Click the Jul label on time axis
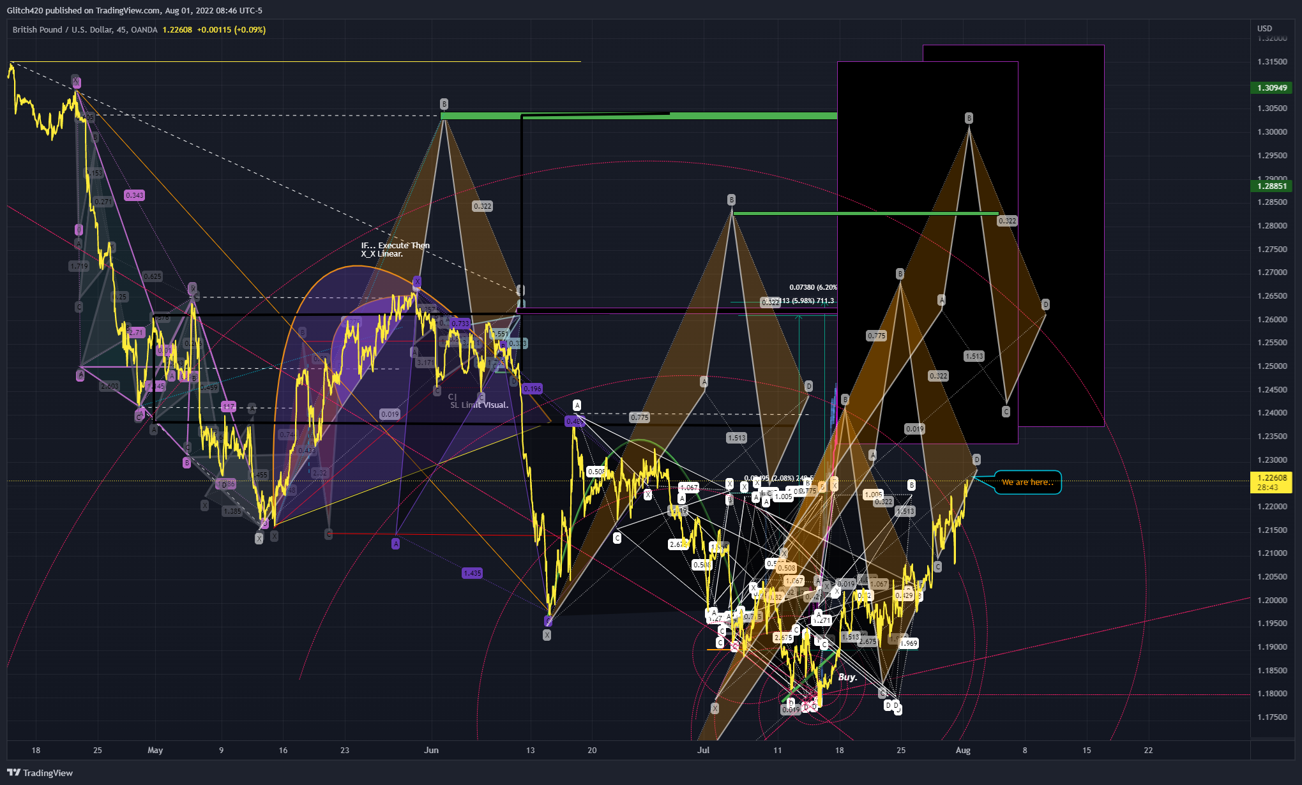1302x785 pixels. click(703, 750)
